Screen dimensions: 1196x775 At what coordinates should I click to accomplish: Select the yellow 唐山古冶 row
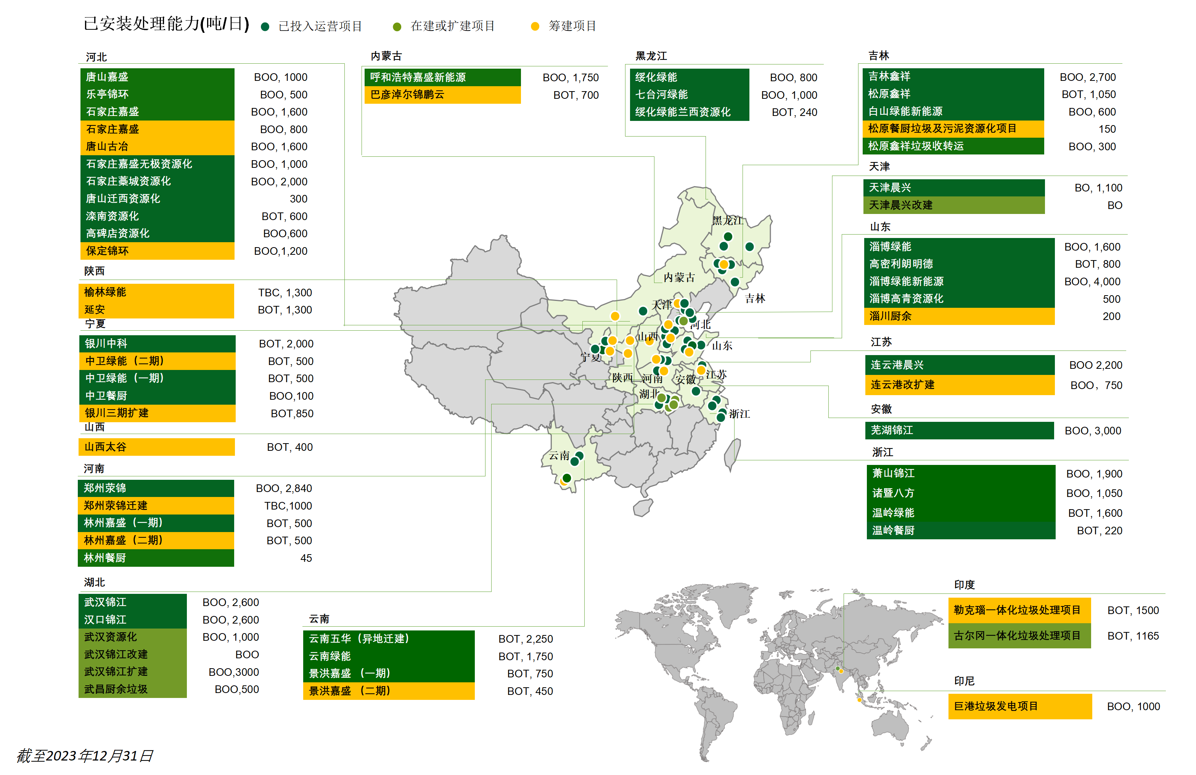[x=157, y=147]
